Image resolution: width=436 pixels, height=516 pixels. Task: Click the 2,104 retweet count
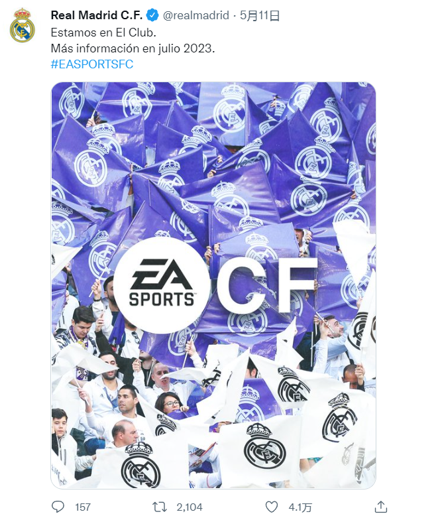coord(190,507)
